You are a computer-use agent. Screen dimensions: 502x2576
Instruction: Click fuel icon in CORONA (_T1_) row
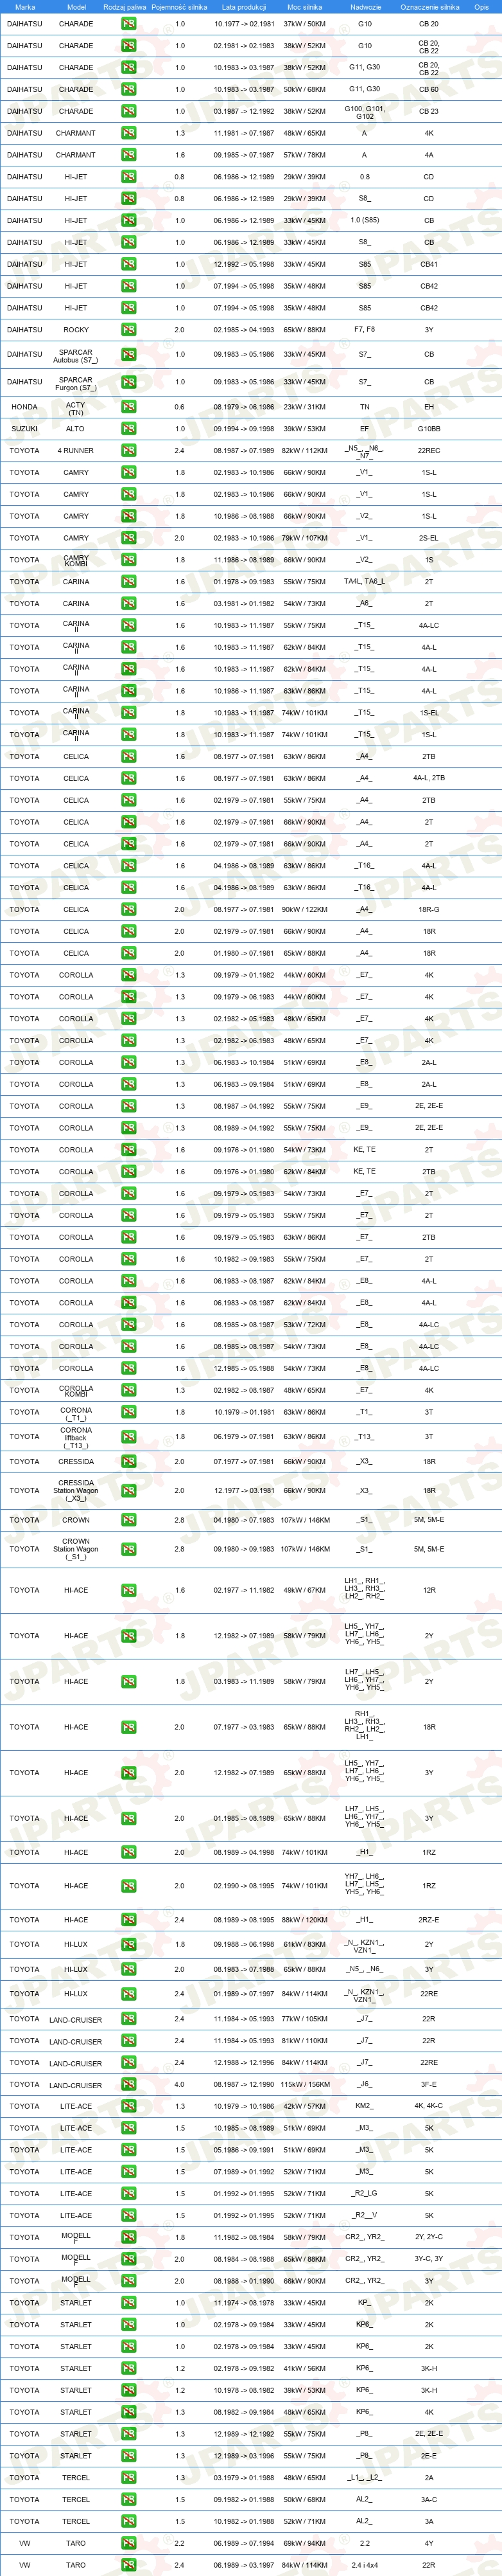(129, 1413)
